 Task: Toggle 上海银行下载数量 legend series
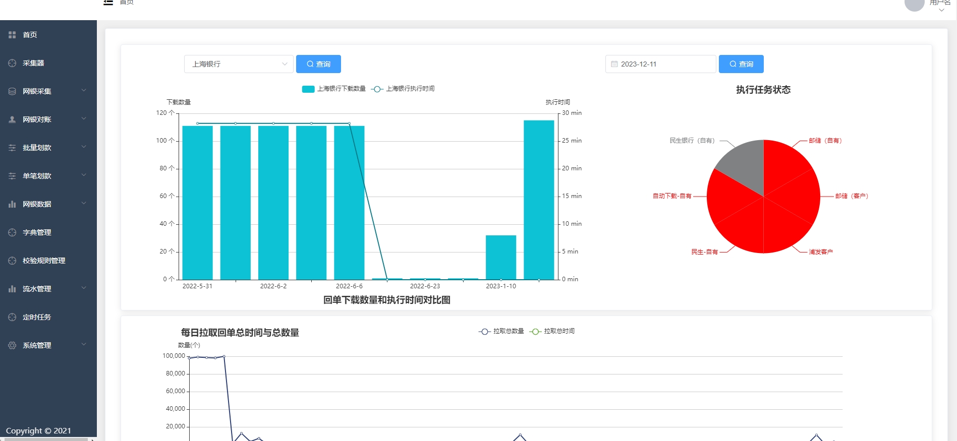point(334,89)
